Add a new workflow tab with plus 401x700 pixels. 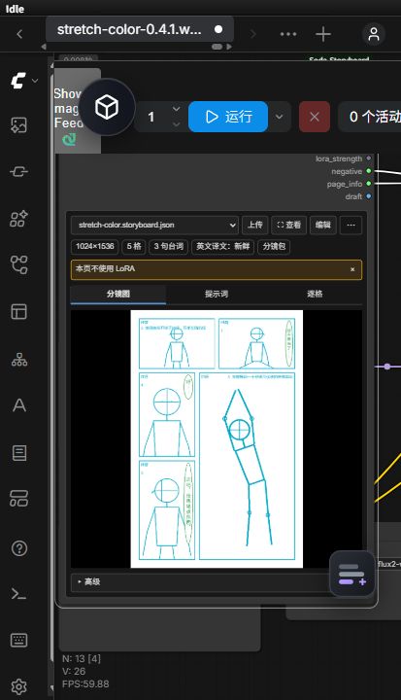coord(323,34)
